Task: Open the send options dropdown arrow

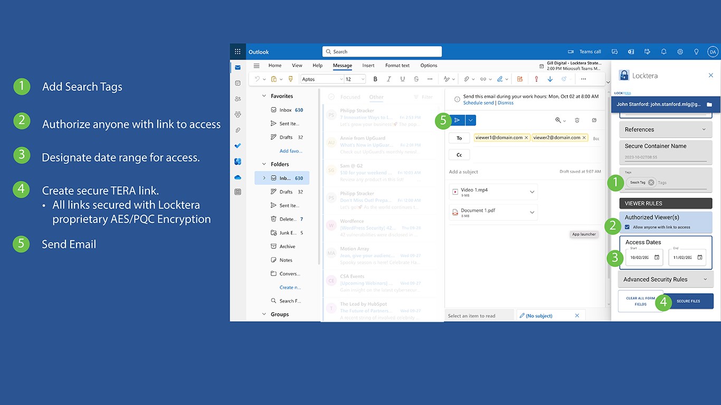Action: 471,120
